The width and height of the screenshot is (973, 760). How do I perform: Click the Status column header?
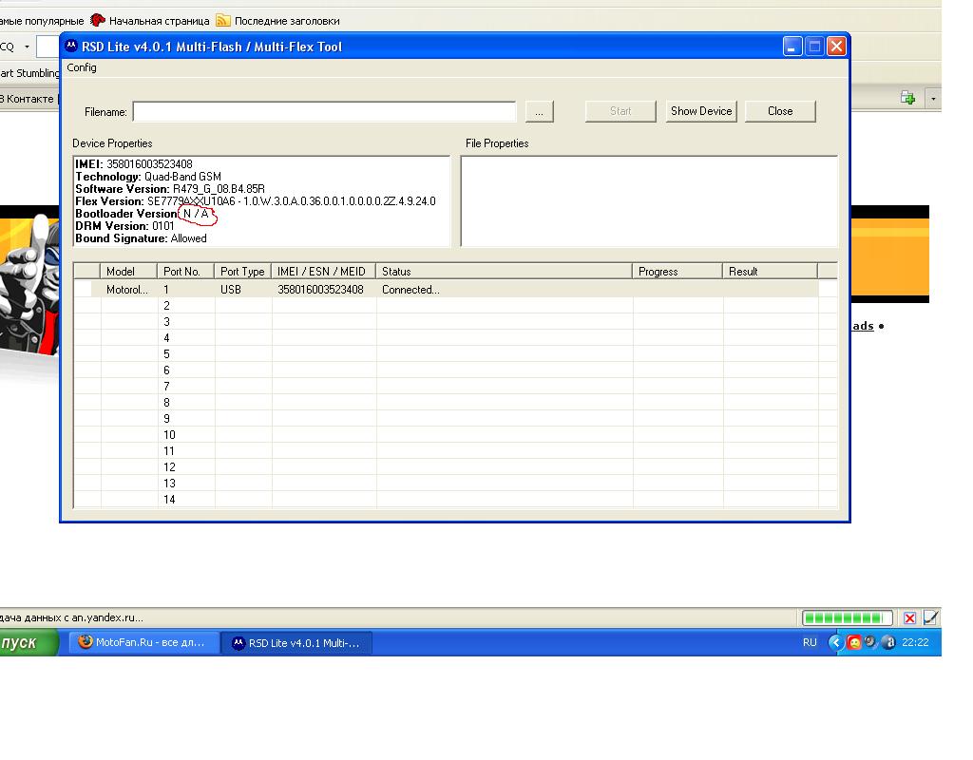(504, 271)
